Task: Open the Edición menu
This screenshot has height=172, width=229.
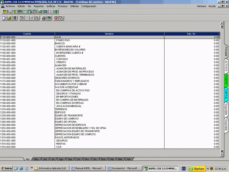Action: pos(21,6)
